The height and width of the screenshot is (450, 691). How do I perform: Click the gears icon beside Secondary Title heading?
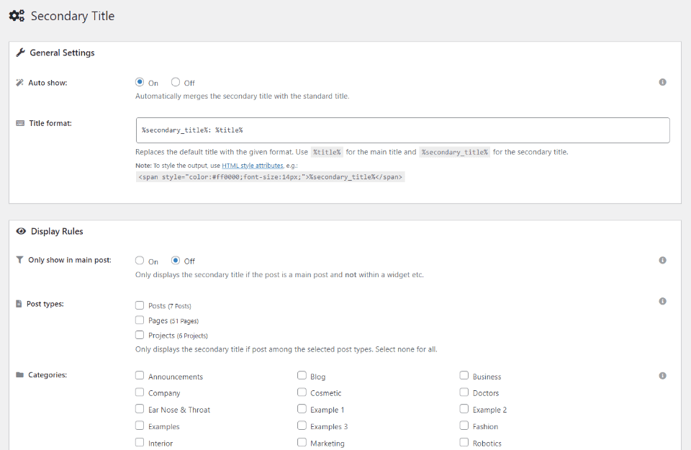(x=17, y=16)
